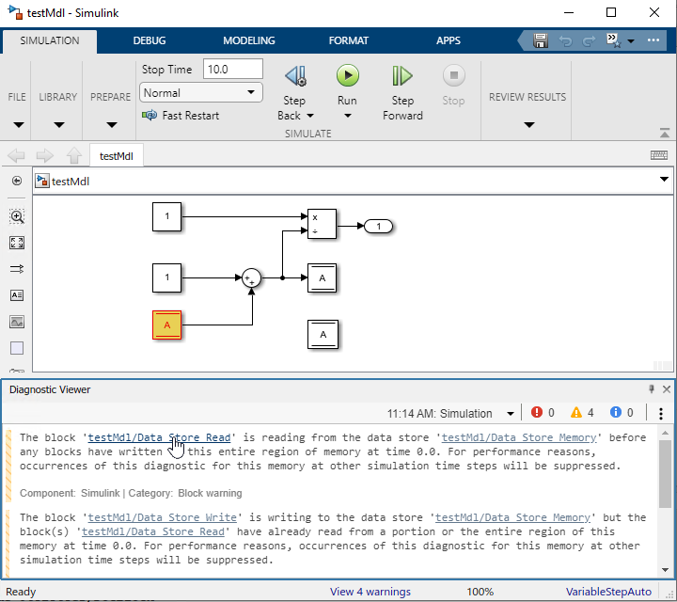Image resolution: width=677 pixels, height=602 pixels.
Task: Click the Fit to View palette icon
Action: 17,243
